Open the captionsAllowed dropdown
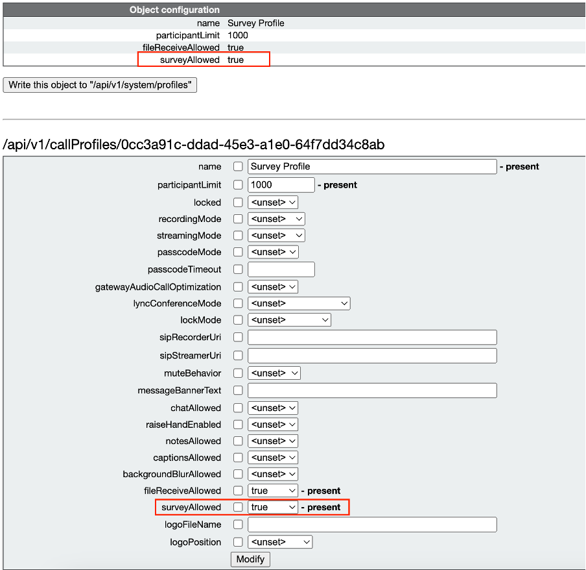The height and width of the screenshot is (570, 586). click(272, 457)
